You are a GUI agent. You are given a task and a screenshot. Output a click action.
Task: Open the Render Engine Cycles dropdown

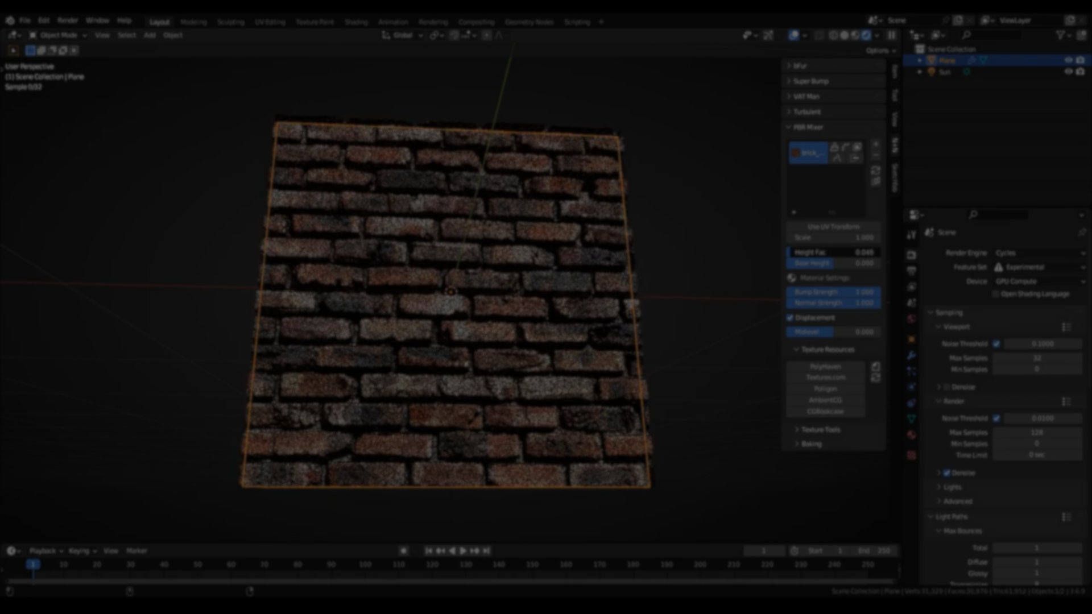(x=1040, y=253)
